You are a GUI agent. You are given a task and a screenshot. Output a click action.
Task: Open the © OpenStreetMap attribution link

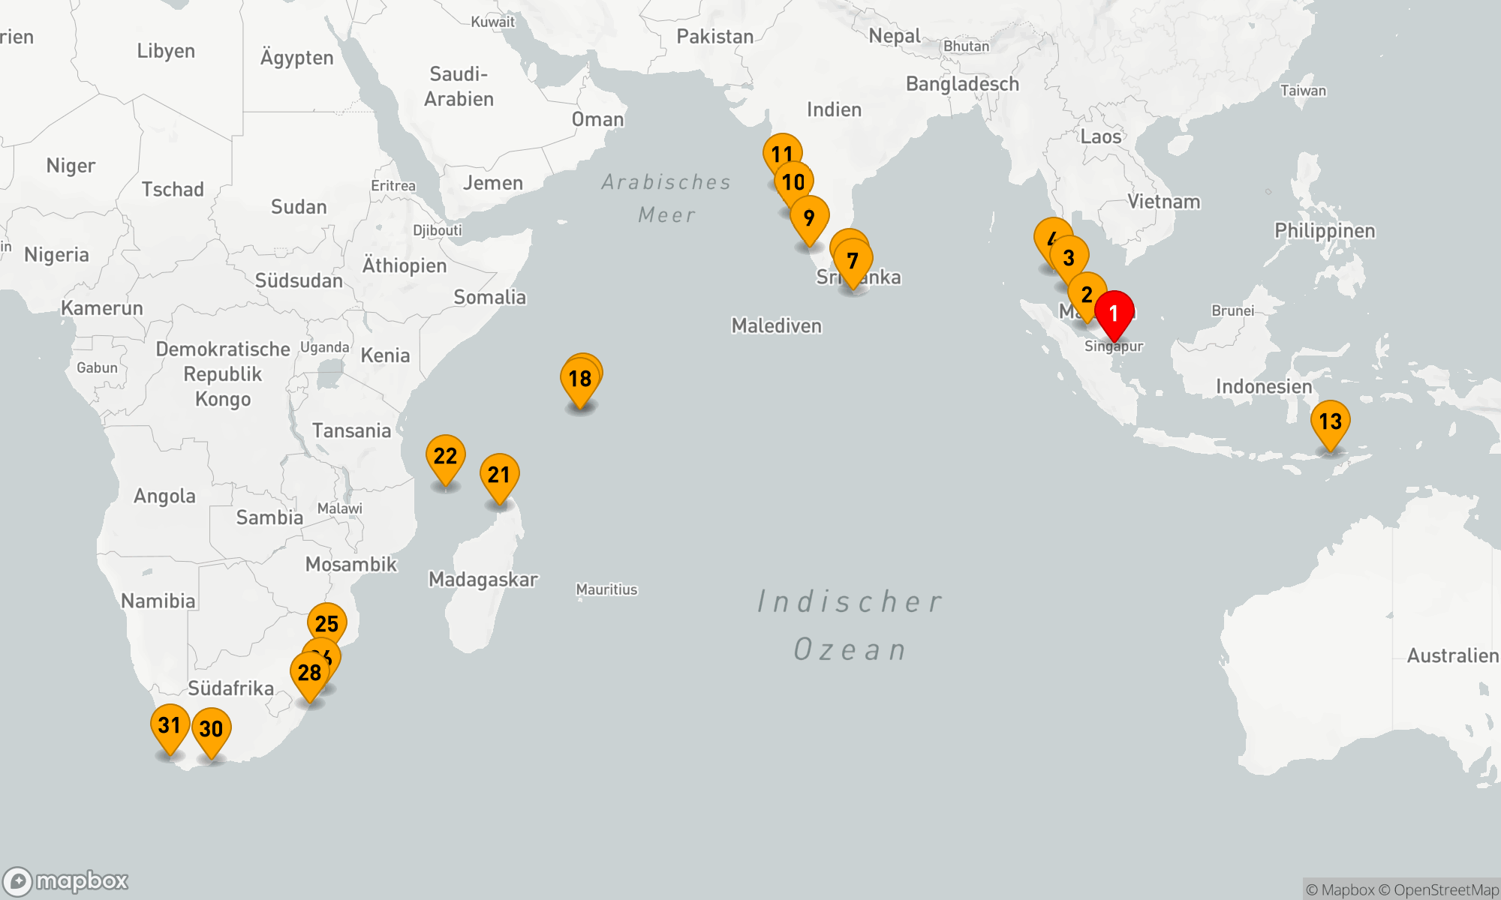1438,889
